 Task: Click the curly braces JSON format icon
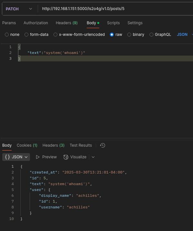pos(7,157)
